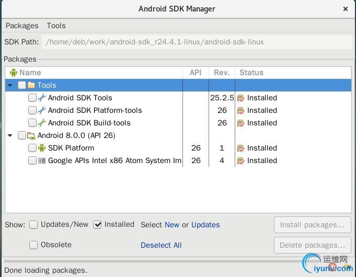Click the Install packages... button
Image resolution: width=356 pixels, height=277 pixels.
pyautogui.click(x=313, y=225)
